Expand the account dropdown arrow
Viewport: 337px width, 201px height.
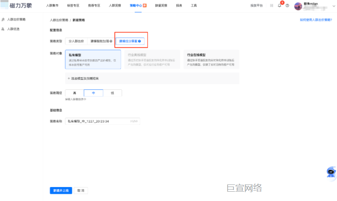(x=334, y=6)
